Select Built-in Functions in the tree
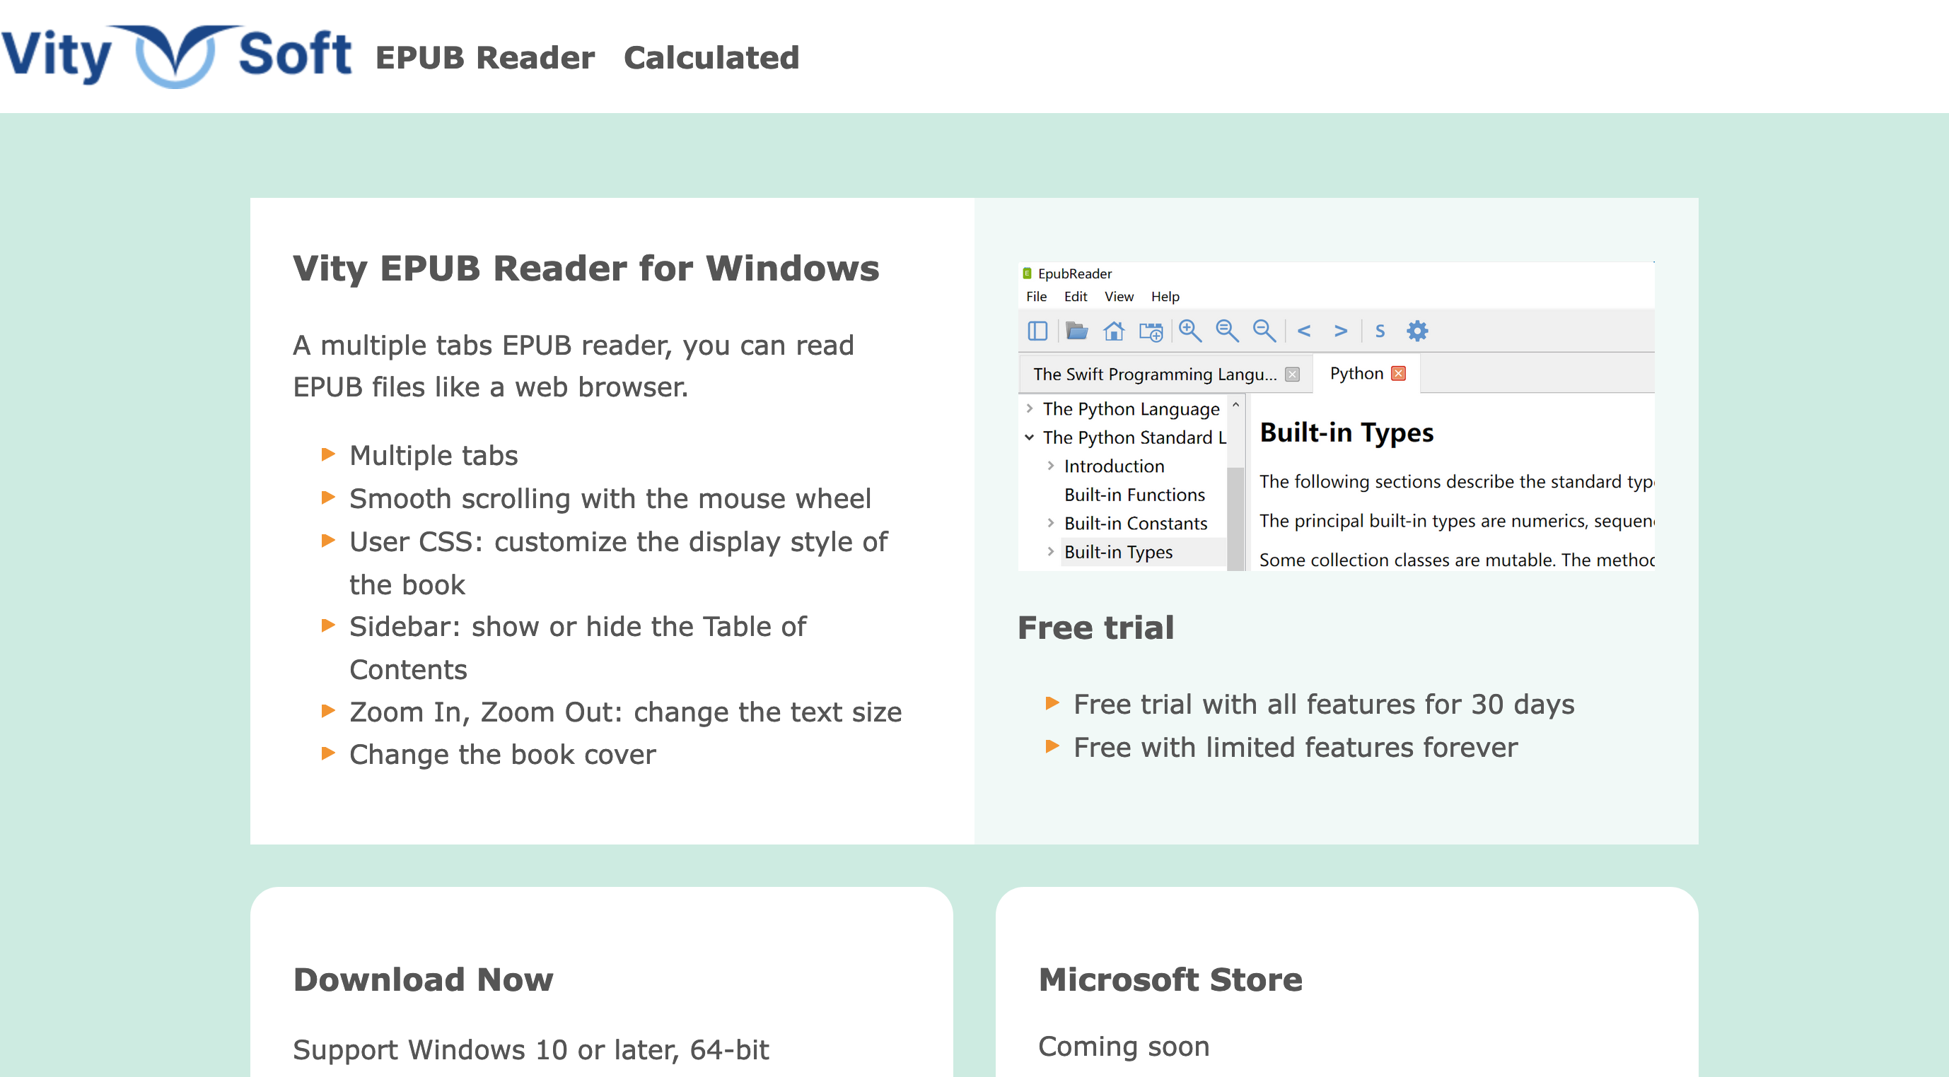This screenshot has width=1949, height=1077. tap(1134, 495)
